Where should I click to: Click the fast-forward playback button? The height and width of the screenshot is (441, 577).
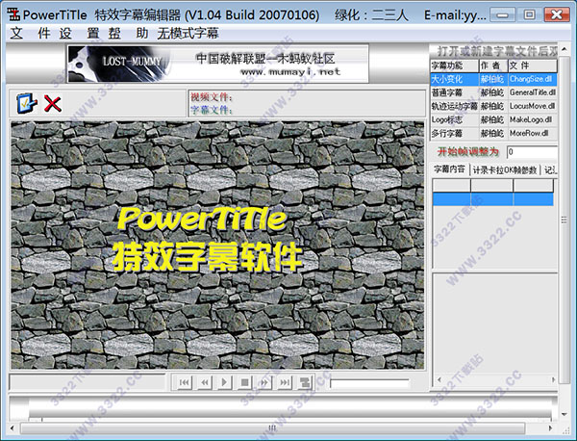coord(264,383)
